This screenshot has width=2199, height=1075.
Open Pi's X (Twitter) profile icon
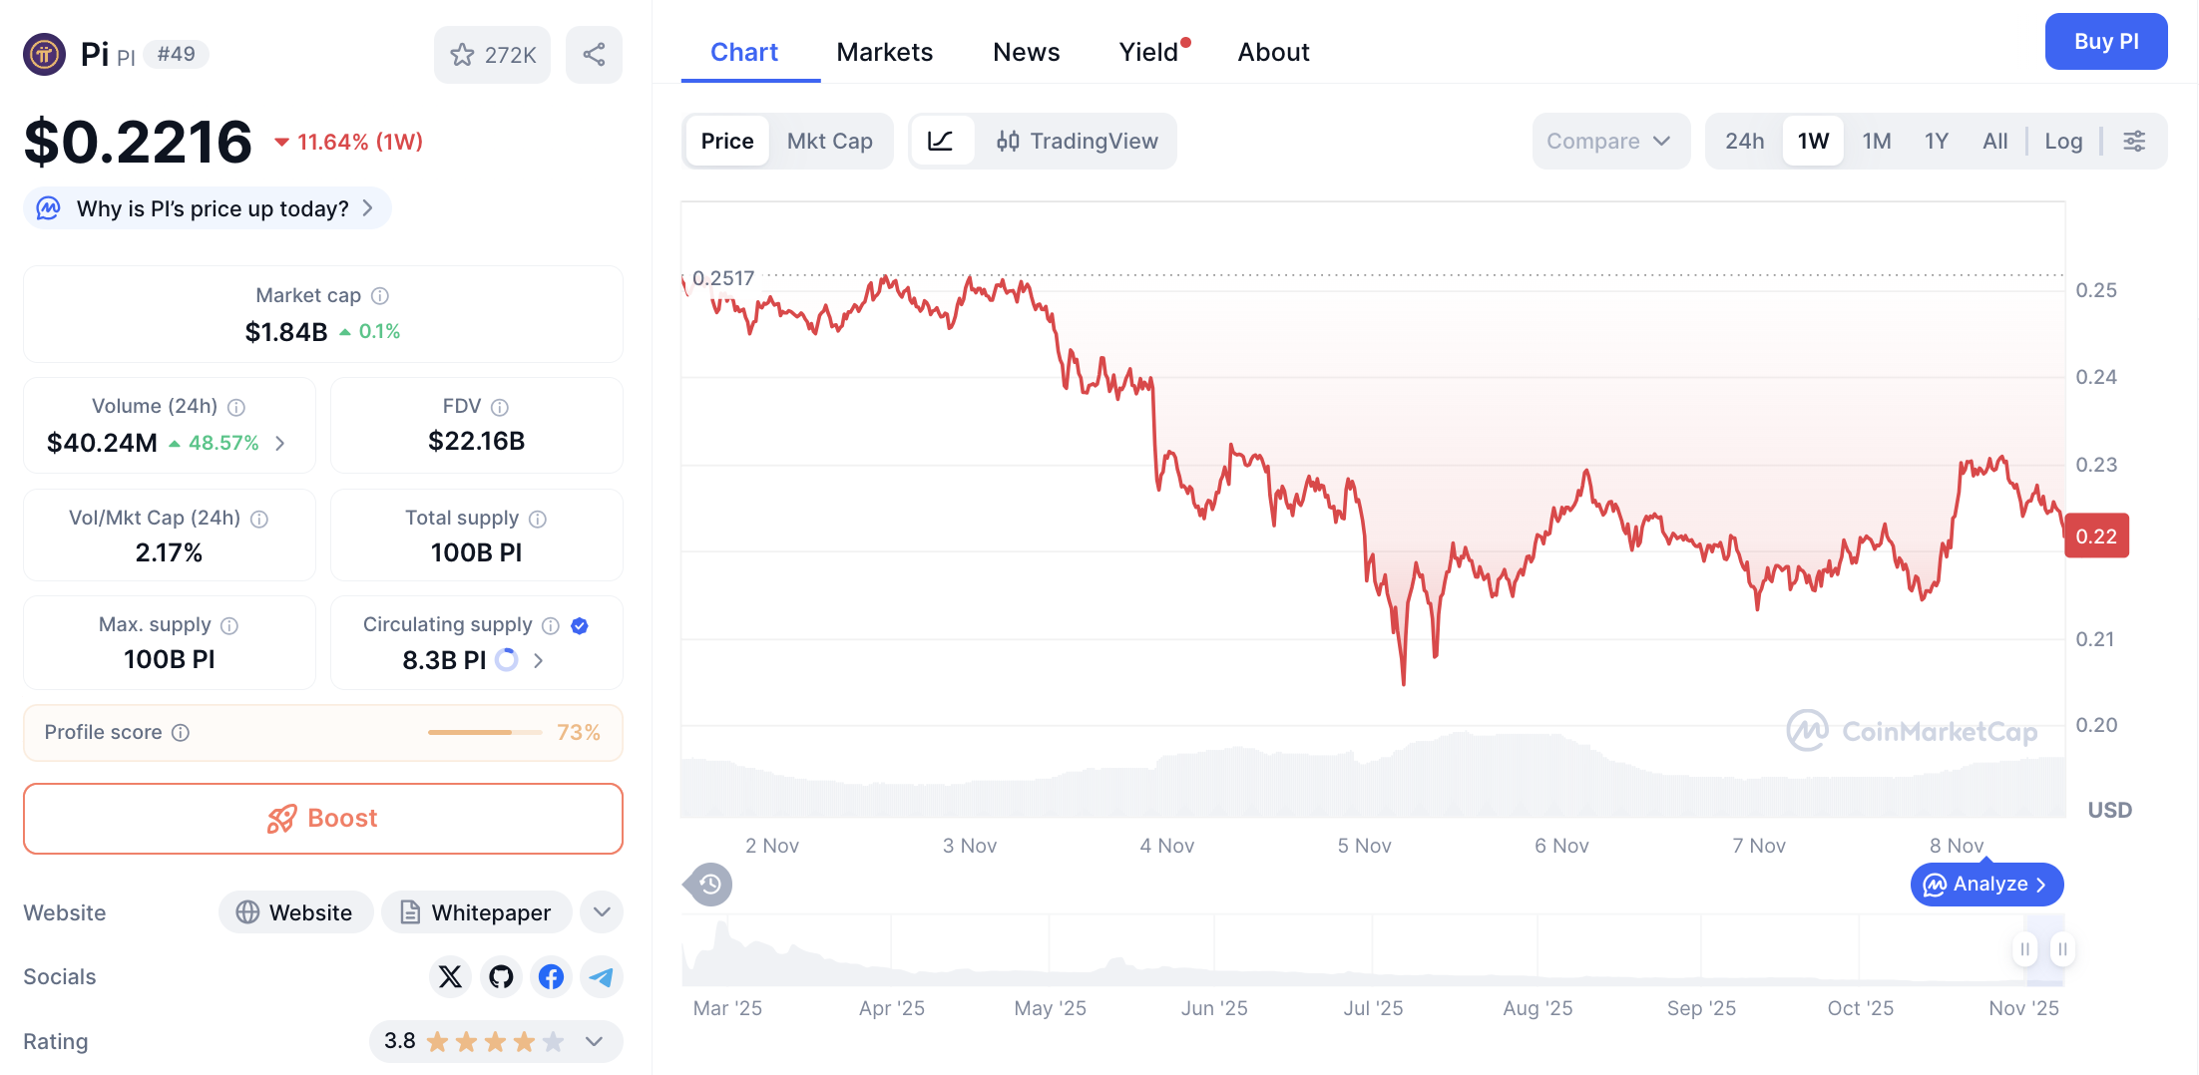point(450,977)
